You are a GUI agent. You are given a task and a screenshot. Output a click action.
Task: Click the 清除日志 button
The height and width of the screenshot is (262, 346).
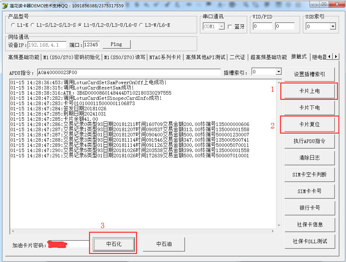coord(309,158)
